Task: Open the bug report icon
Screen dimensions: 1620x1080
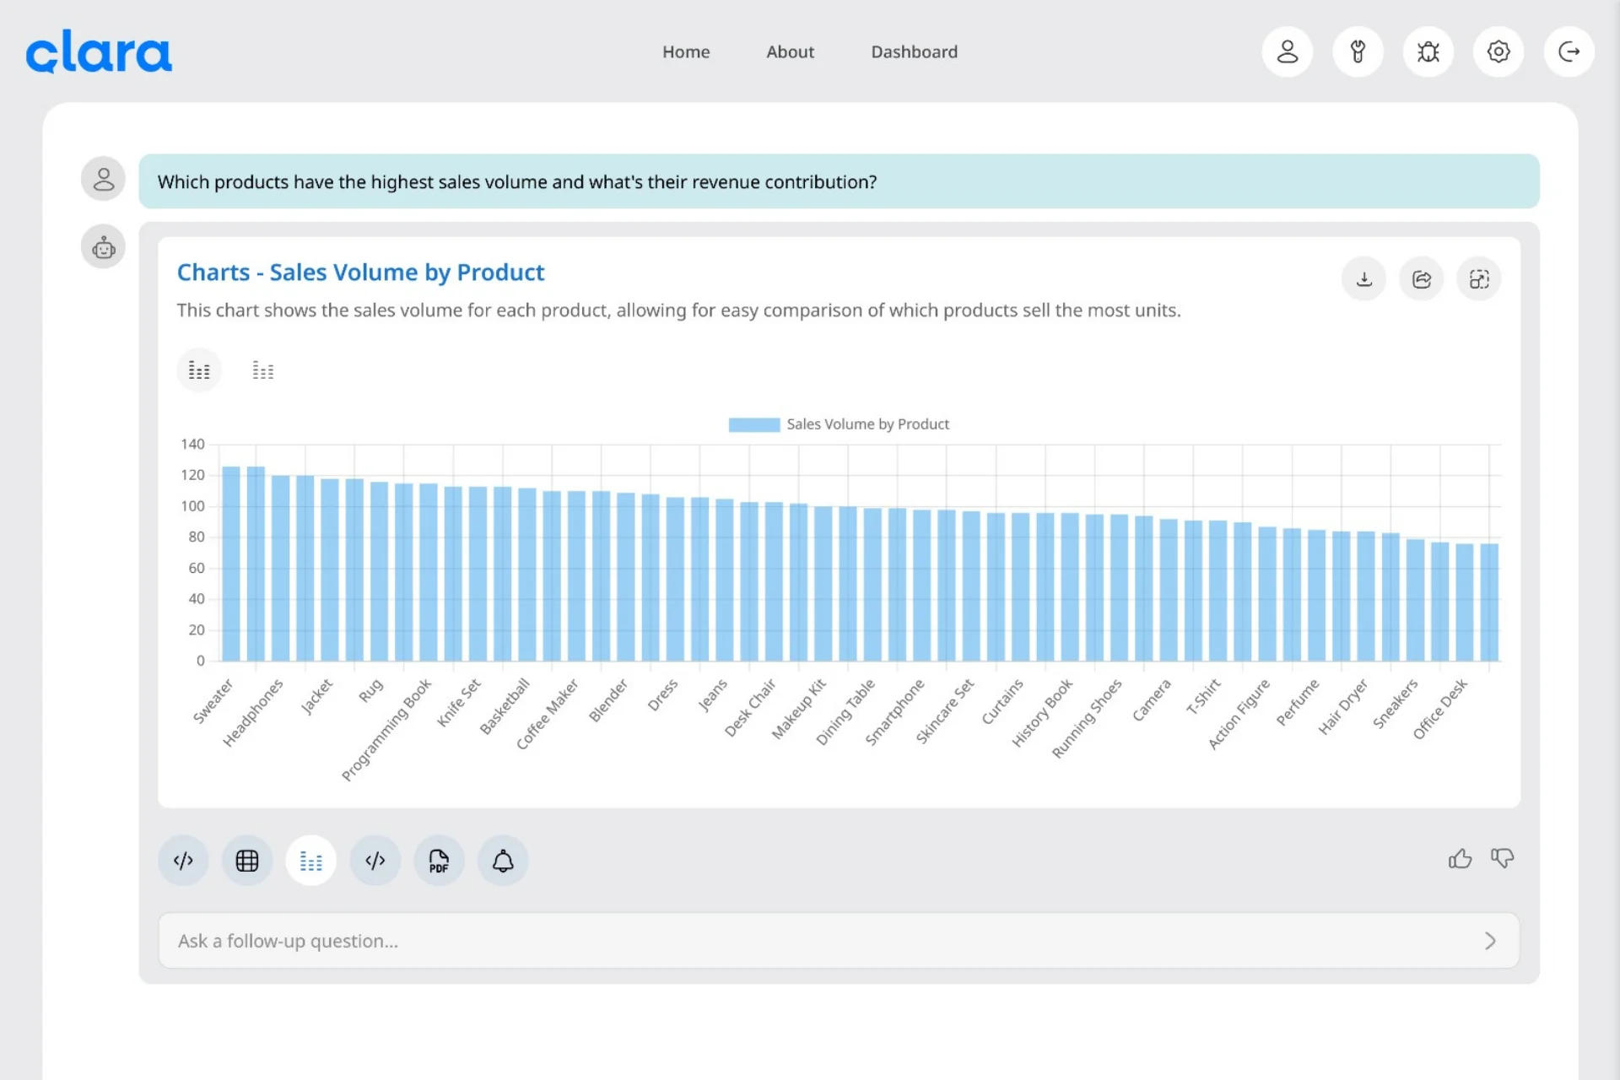Action: coord(1428,51)
